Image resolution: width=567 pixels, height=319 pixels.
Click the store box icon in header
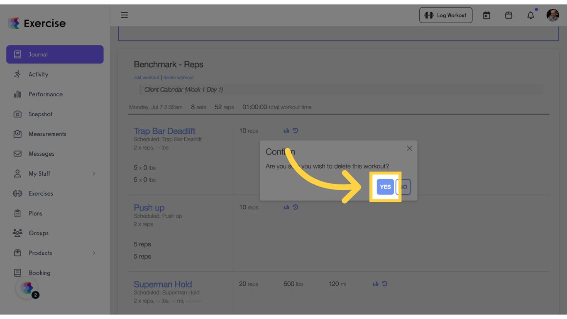coord(508,15)
